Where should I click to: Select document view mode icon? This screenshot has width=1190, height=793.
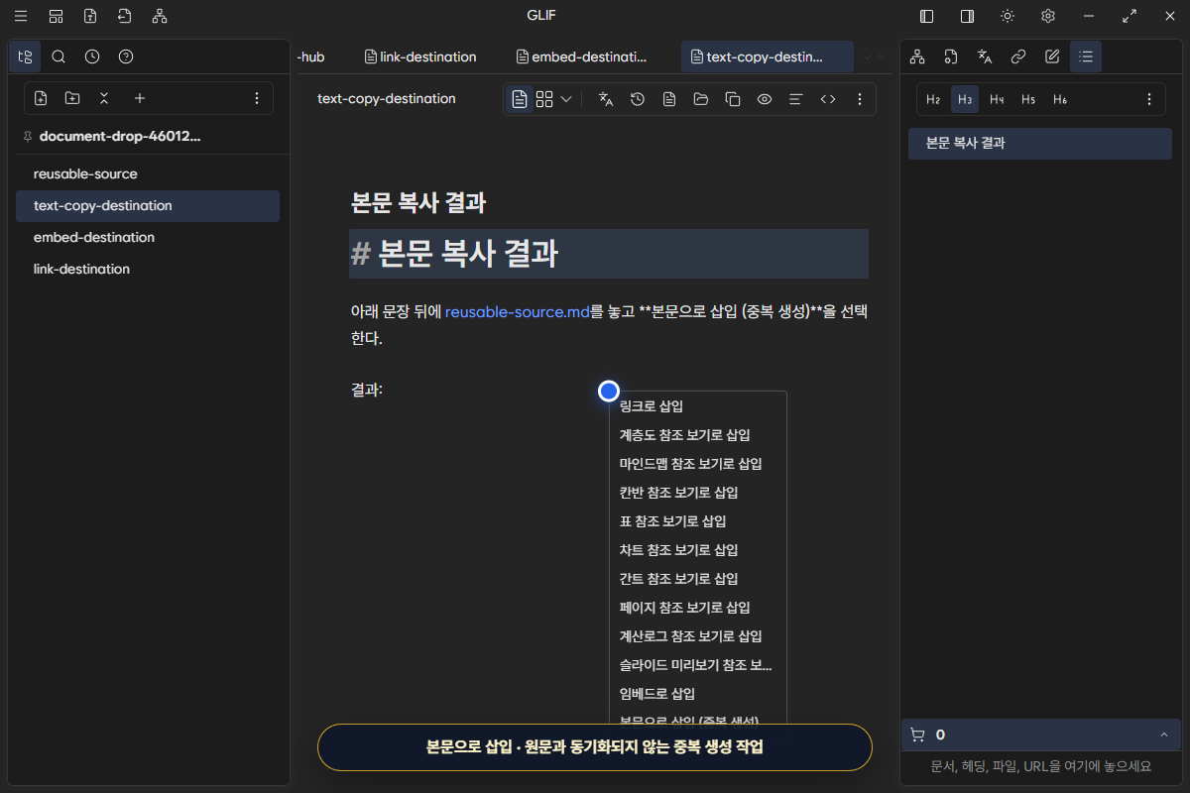click(x=520, y=99)
